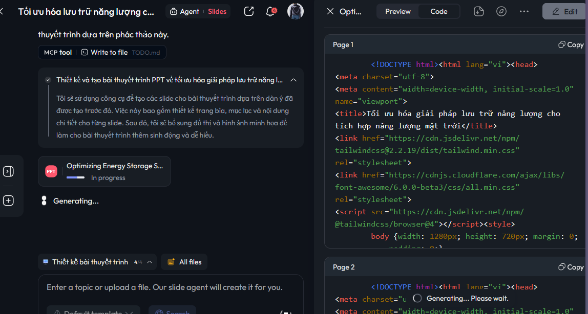Click the monitor icon beside Thiết kế bài thuyết trình
The width and height of the screenshot is (588, 314).
coord(46,262)
